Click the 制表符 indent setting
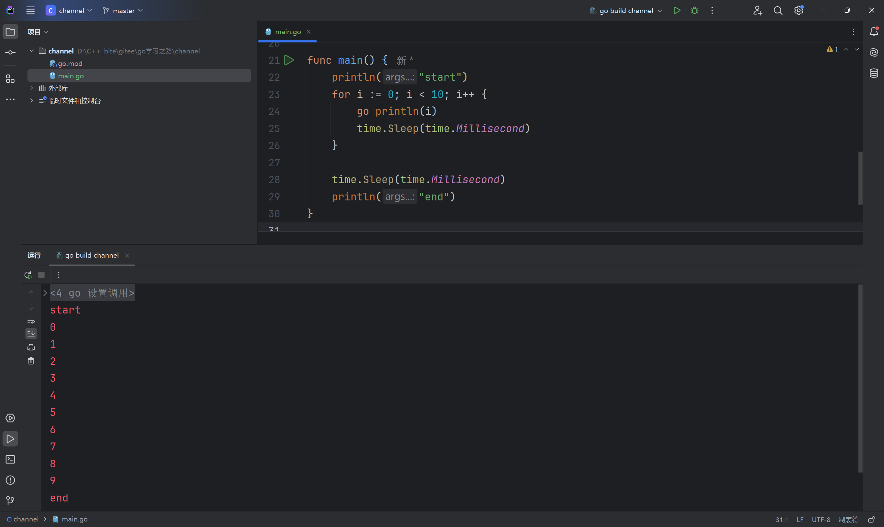Image resolution: width=884 pixels, height=527 pixels. click(x=848, y=519)
